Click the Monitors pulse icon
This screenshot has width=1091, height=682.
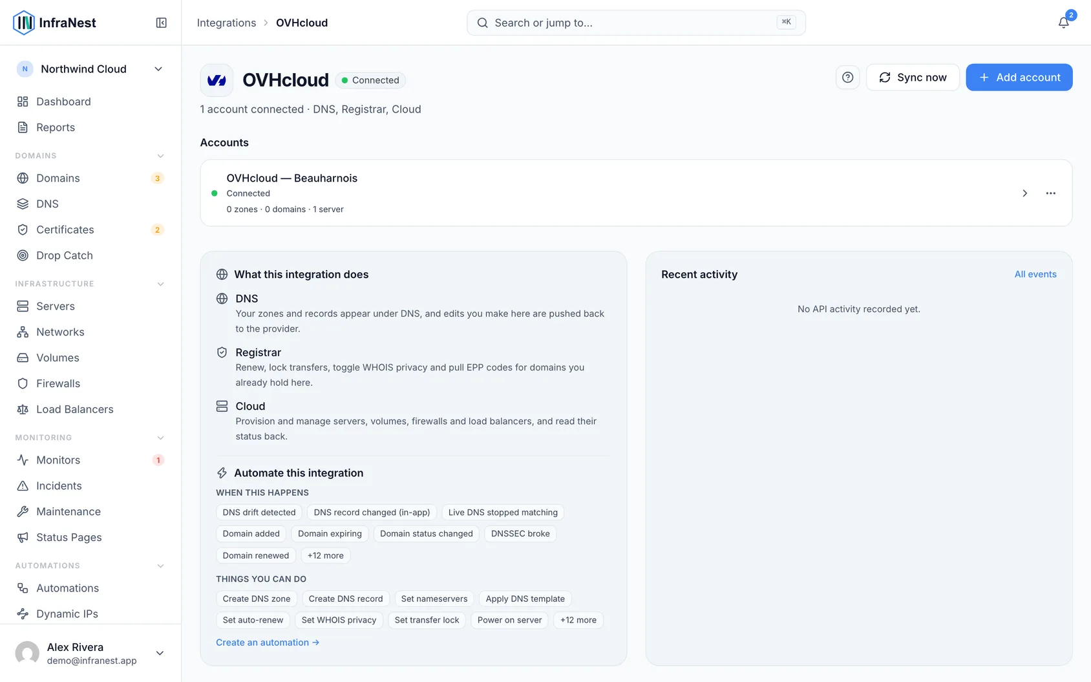coord(23,460)
